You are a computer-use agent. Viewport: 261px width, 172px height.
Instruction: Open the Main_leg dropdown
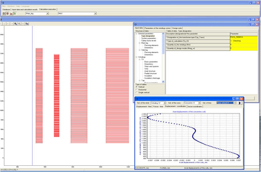pyautogui.click(x=47, y=14)
